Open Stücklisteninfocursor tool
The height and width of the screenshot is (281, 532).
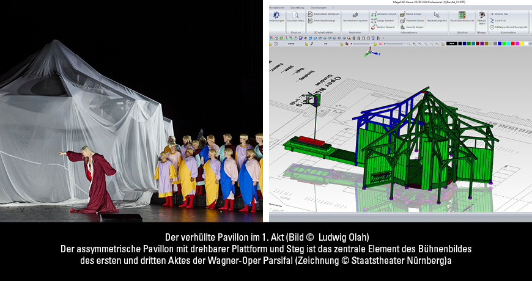point(462,17)
